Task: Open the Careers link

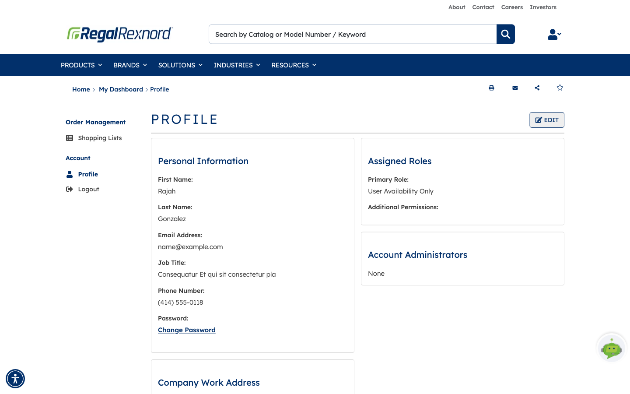Action: [512, 7]
